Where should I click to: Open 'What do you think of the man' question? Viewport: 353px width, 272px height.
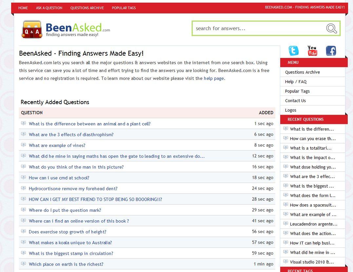tap(76, 167)
